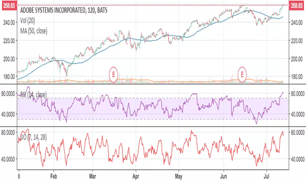306x181 pixels.
Task: Click the 'May' label on the time axis
Action: tap(178, 176)
